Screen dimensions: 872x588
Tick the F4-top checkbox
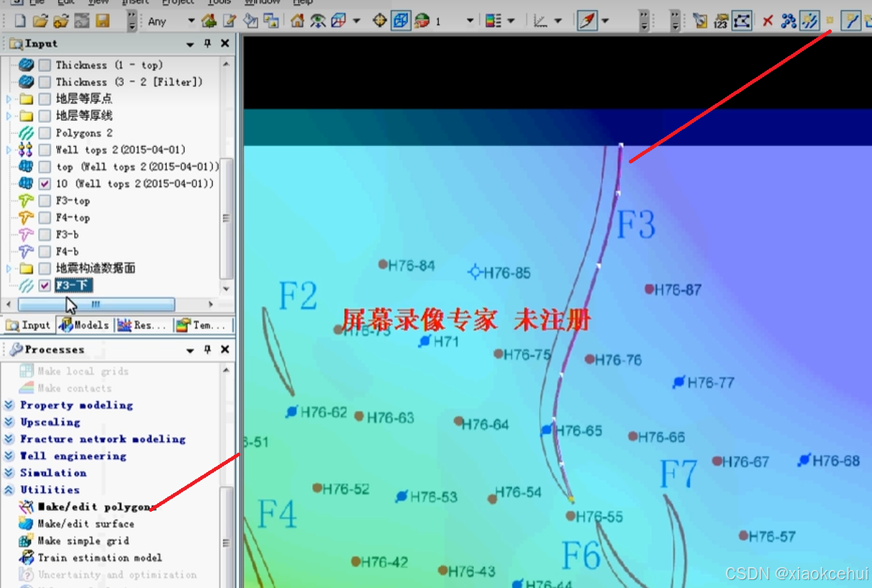click(x=45, y=217)
